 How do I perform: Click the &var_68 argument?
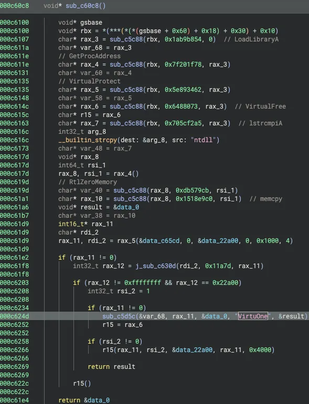pyautogui.click(x=152, y=316)
